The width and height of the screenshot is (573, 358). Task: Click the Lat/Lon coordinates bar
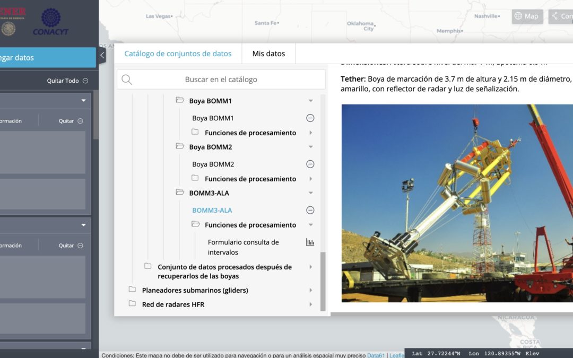point(489,353)
